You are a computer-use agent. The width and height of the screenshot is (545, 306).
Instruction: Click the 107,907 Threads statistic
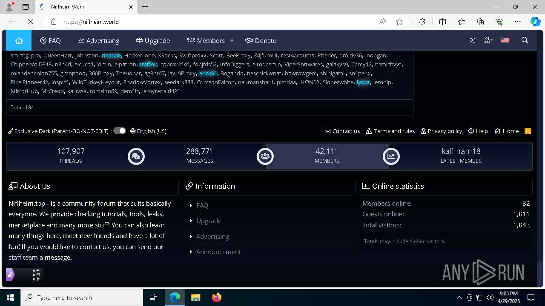pyautogui.click(x=71, y=156)
